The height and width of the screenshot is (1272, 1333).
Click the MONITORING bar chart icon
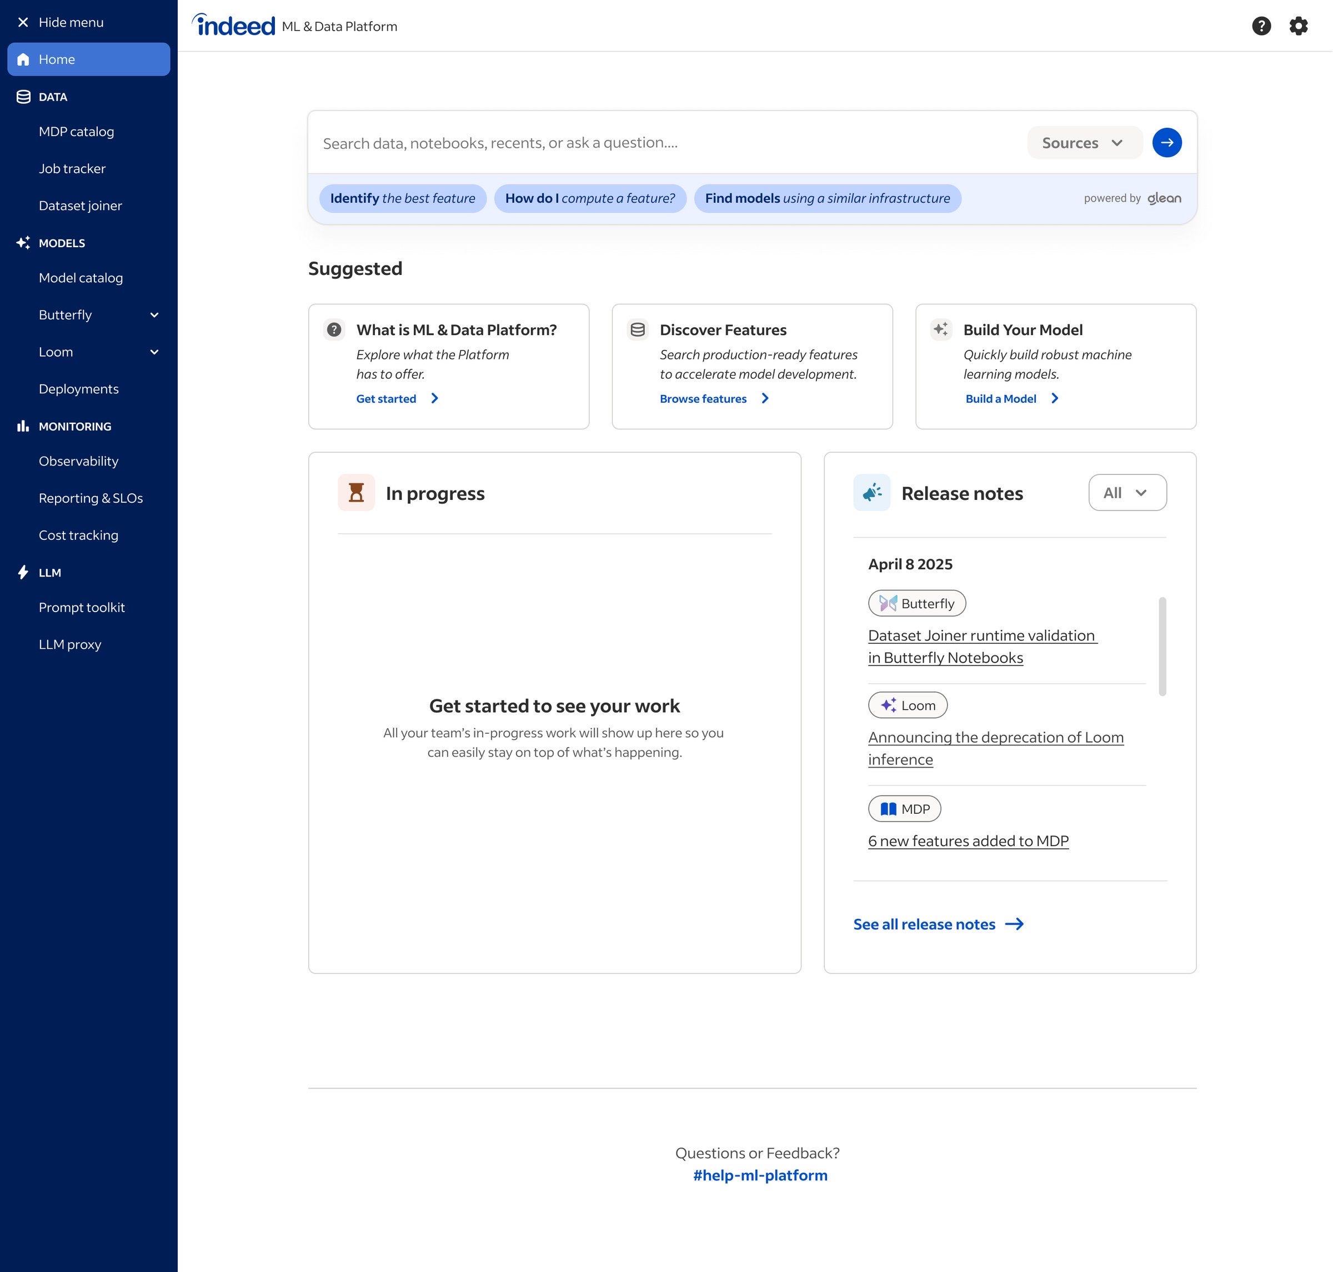[x=23, y=426]
